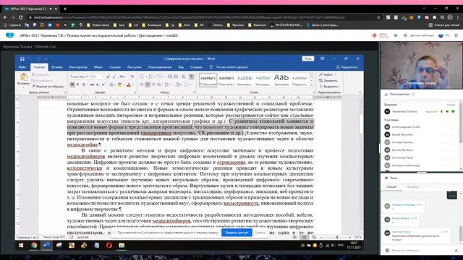This screenshot has height=260, width=463.
Task: Open the Рецензирование ribbon tab
Action: pos(160,67)
